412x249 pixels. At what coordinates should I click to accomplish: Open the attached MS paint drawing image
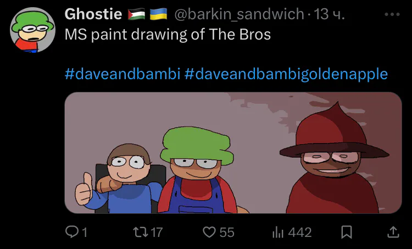[233, 153]
